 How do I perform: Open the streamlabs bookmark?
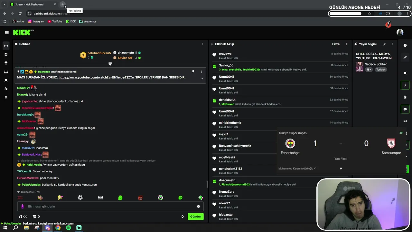point(88,22)
